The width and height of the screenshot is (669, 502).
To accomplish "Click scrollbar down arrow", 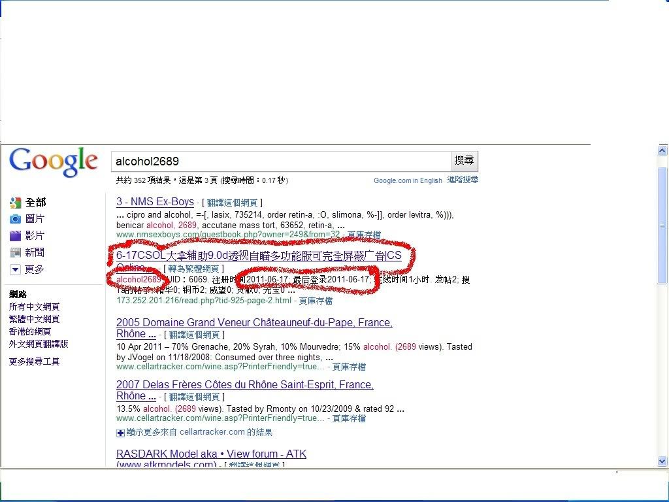I will pos(662,461).
